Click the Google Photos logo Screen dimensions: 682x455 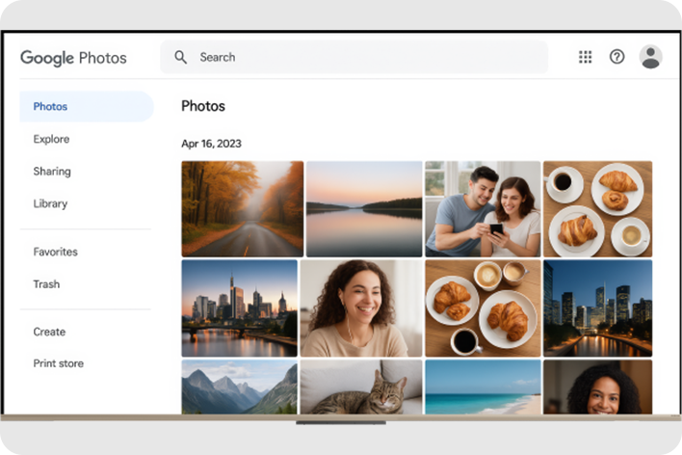[x=74, y=58]
